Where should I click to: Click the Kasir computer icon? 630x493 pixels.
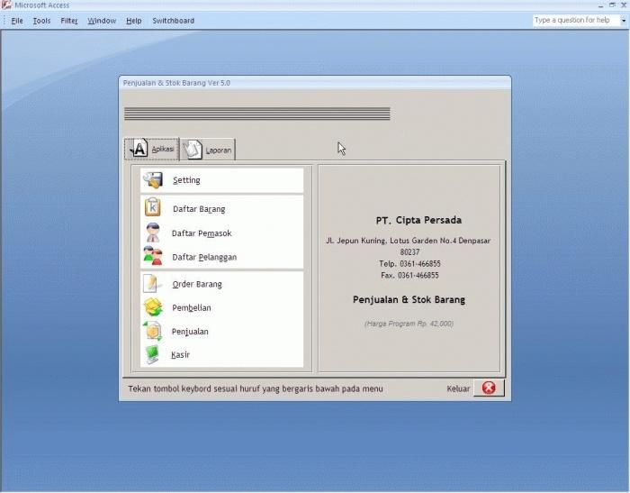[153, 354]
